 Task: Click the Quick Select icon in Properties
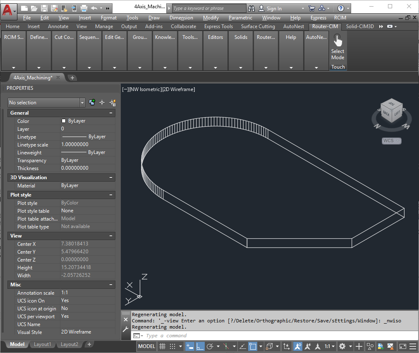coord(112,103)
